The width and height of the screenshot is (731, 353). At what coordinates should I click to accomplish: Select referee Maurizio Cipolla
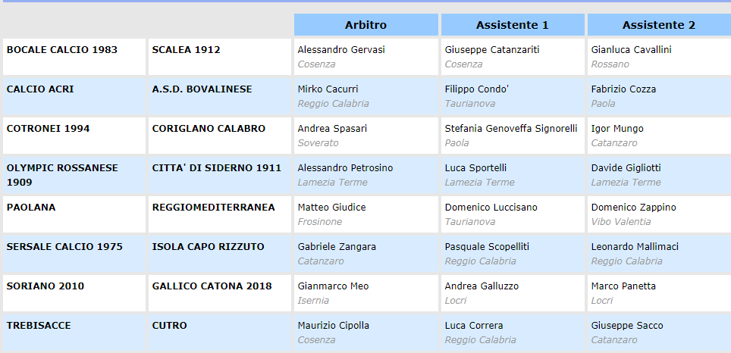[x=334, y=326]
